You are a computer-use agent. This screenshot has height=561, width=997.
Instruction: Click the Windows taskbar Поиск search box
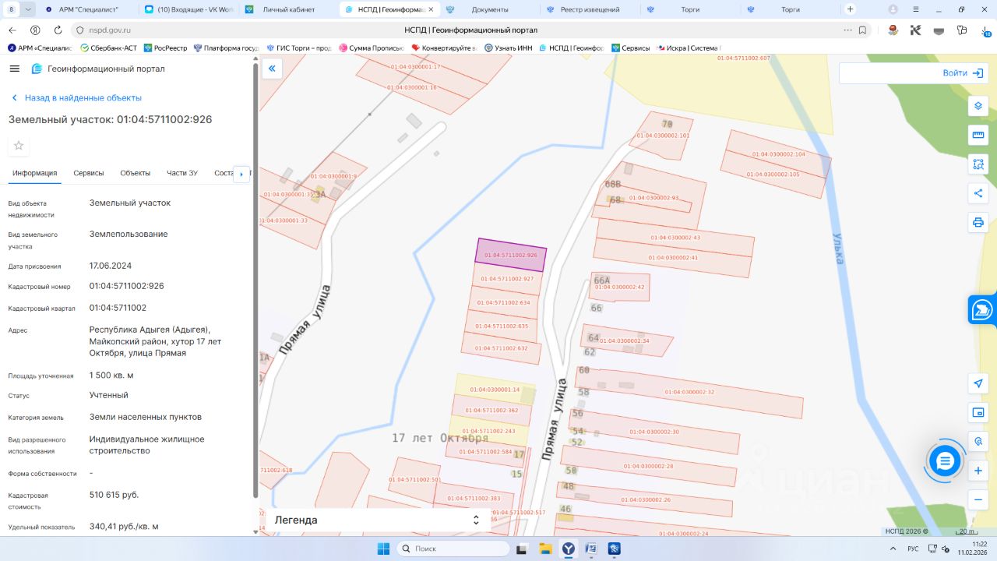452,549
